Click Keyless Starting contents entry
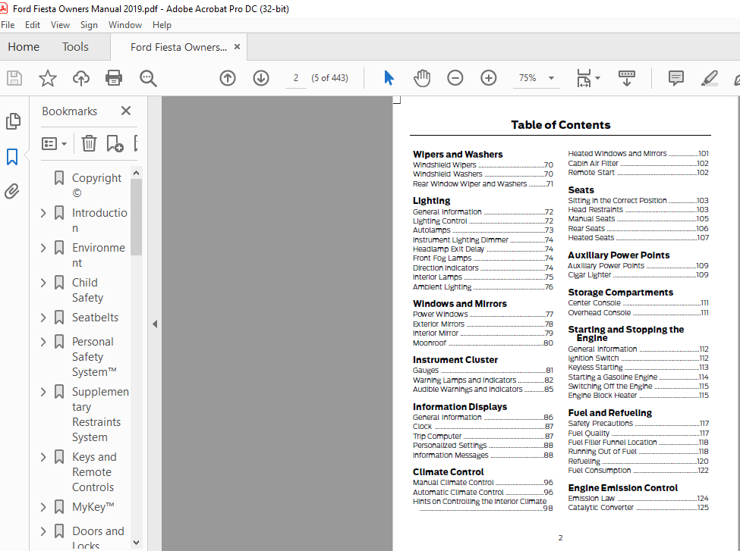740x551 pixels. tap(638, 367)
